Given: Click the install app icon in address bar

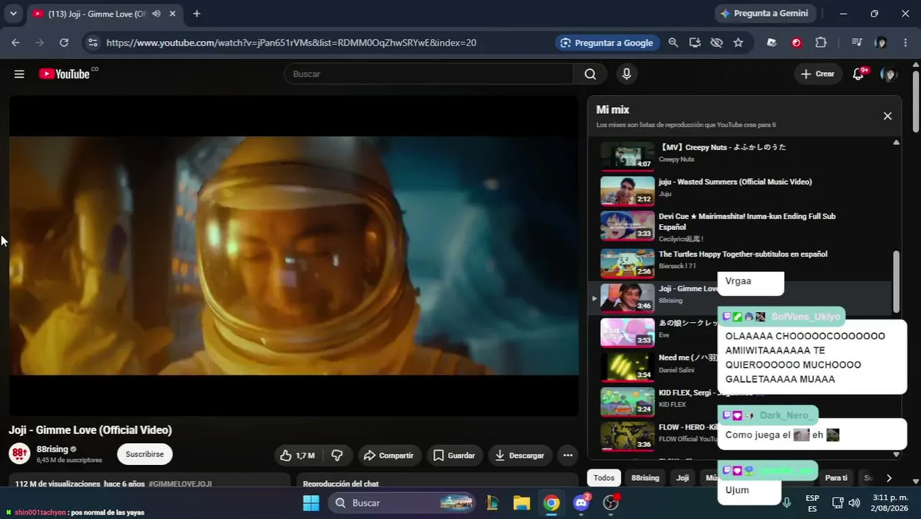Looking at the screenshot, I should coord(695,43).
